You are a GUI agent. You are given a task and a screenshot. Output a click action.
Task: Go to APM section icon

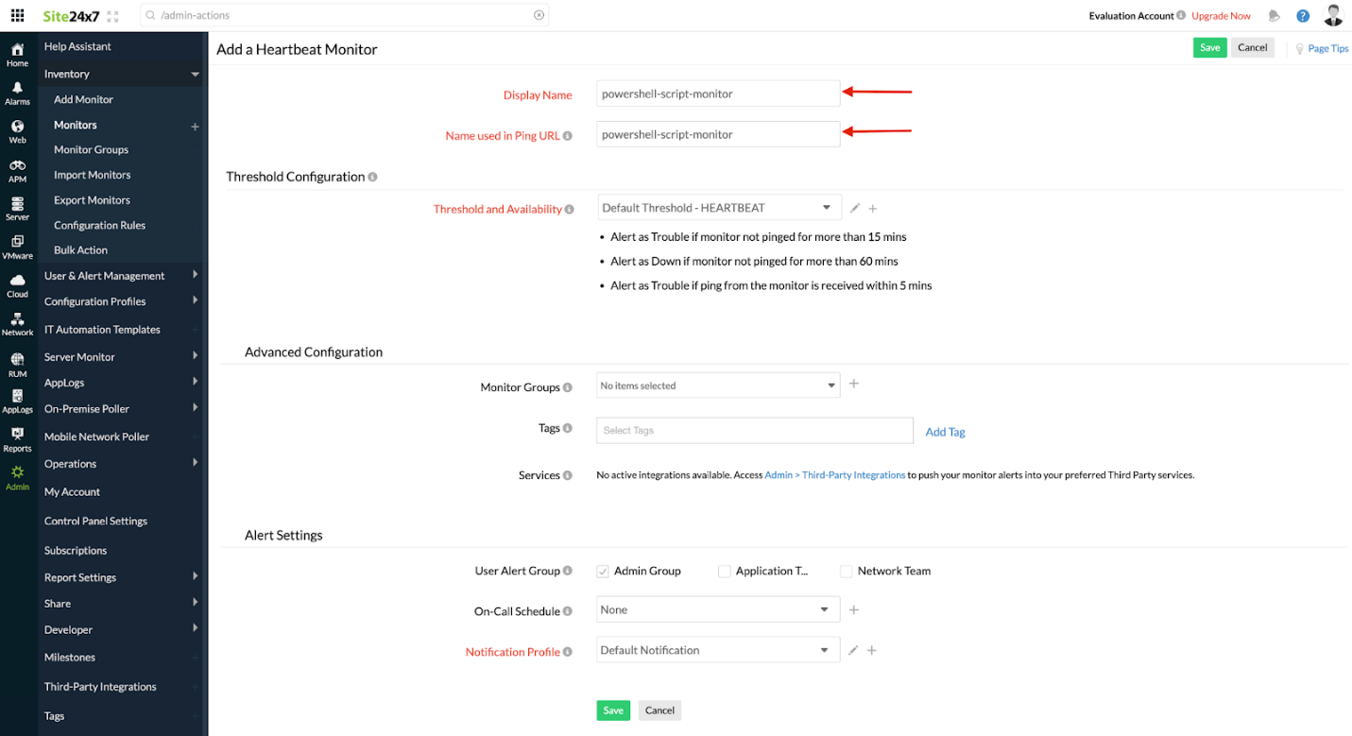point(17,170)
